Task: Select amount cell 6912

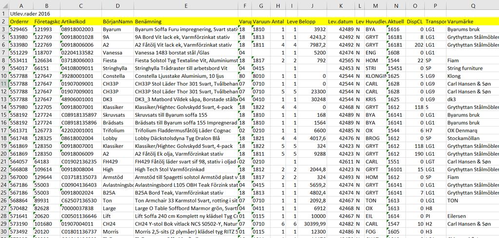Action: 312,208
